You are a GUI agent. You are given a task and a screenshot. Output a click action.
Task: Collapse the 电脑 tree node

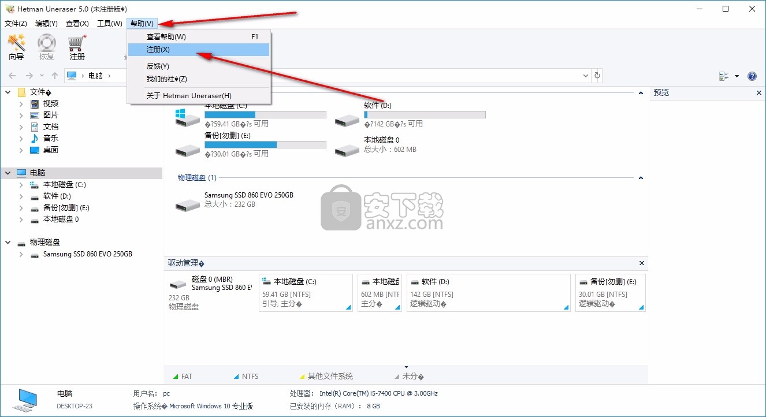(x=8, y=173)
